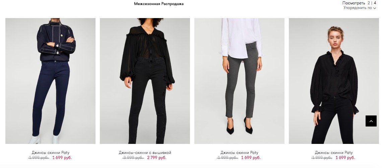This screenshot has height=168, width=382.
Task: Open the embroidered black jeans photo
Action: [x=145, y=81]
